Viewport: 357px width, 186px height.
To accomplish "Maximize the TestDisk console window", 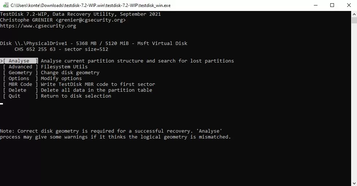I will (x=332, y=5).
